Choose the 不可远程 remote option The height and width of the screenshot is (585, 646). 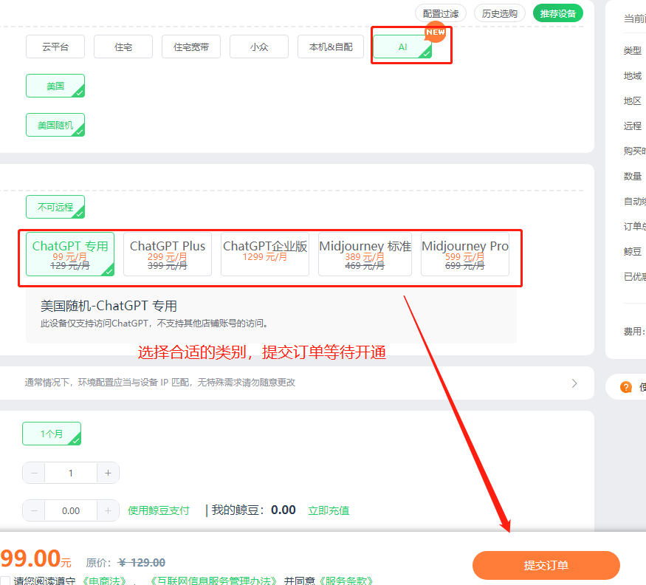55,207
